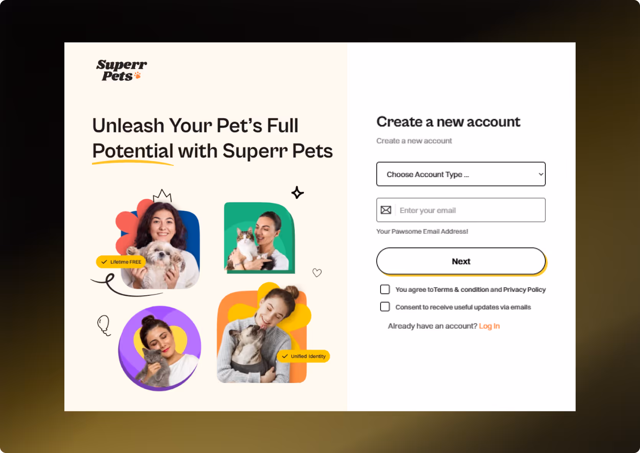Open the Choose Account Type dropdown
The image size is (640, 453).
461,174
